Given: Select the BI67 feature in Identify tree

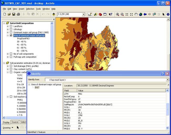Looking at the screenshot, I should (37, 87).
